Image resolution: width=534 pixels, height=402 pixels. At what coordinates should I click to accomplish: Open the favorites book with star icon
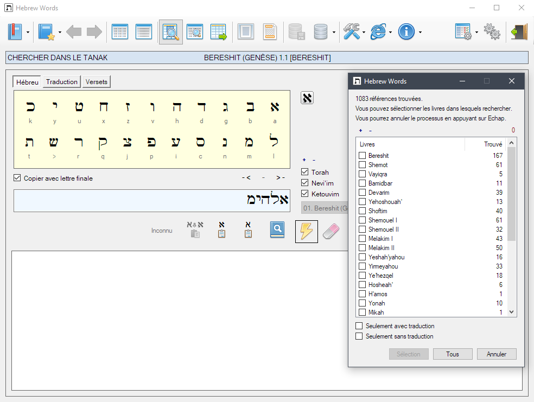[x=47, y=32]
